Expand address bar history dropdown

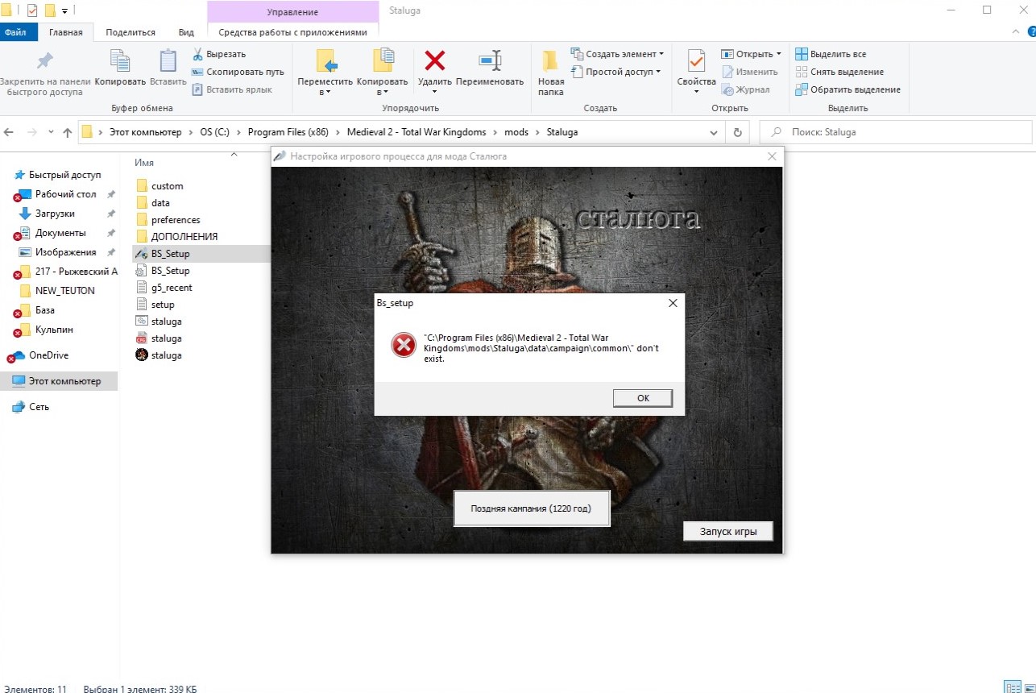point(714,132)
